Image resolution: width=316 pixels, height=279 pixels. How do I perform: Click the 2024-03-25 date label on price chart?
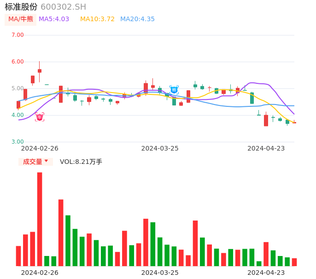(x=160, y=148)
